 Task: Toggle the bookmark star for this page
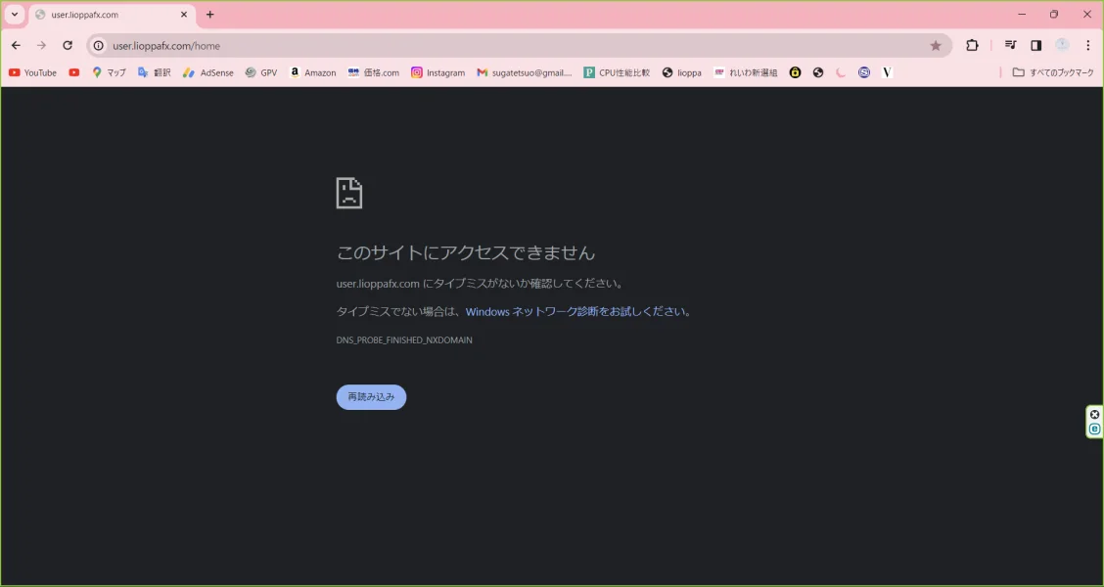click(x=936, y=45)
